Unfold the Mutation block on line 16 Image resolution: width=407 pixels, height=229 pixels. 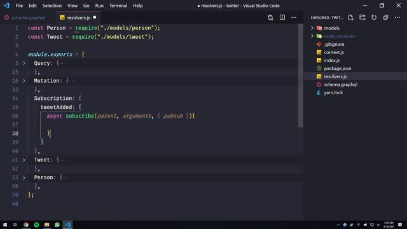(x=24, y=81)
